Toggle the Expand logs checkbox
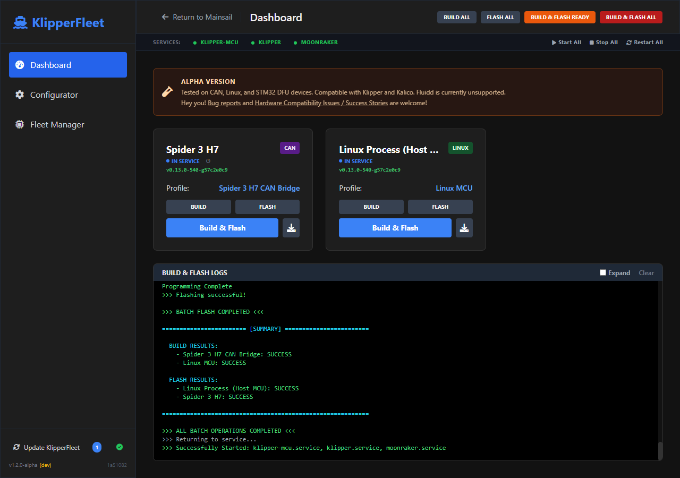Screen dimensions: 680x478 [x=603, y=272]
